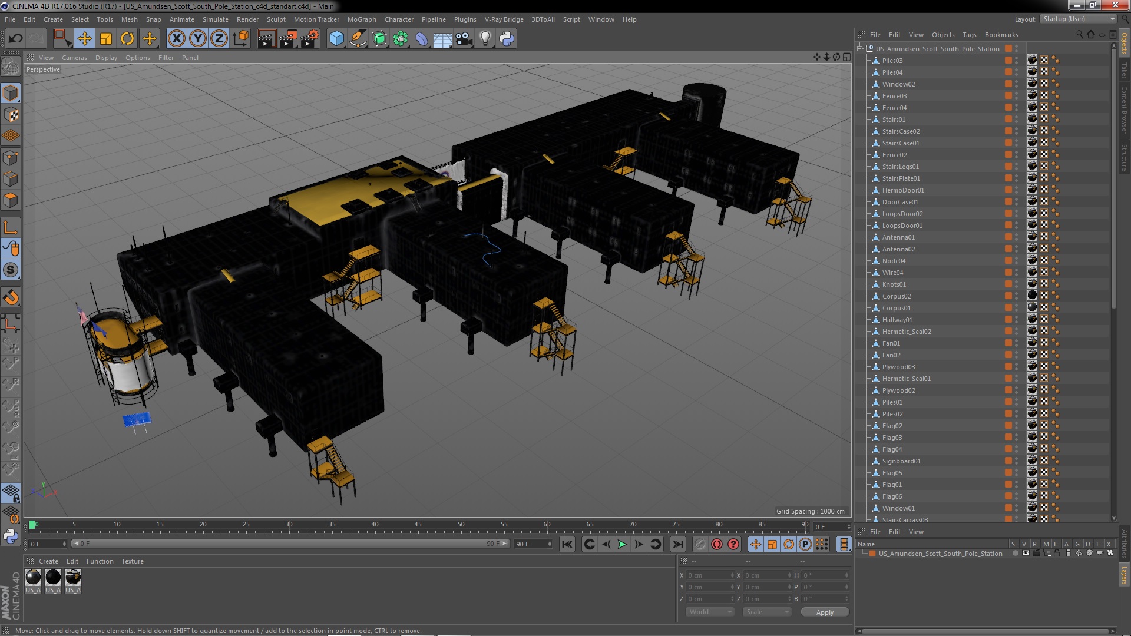
Task: Collapse the US_Amundsen_Scott_South_Pole_Station tree
Action: click(x=860, y=48)
